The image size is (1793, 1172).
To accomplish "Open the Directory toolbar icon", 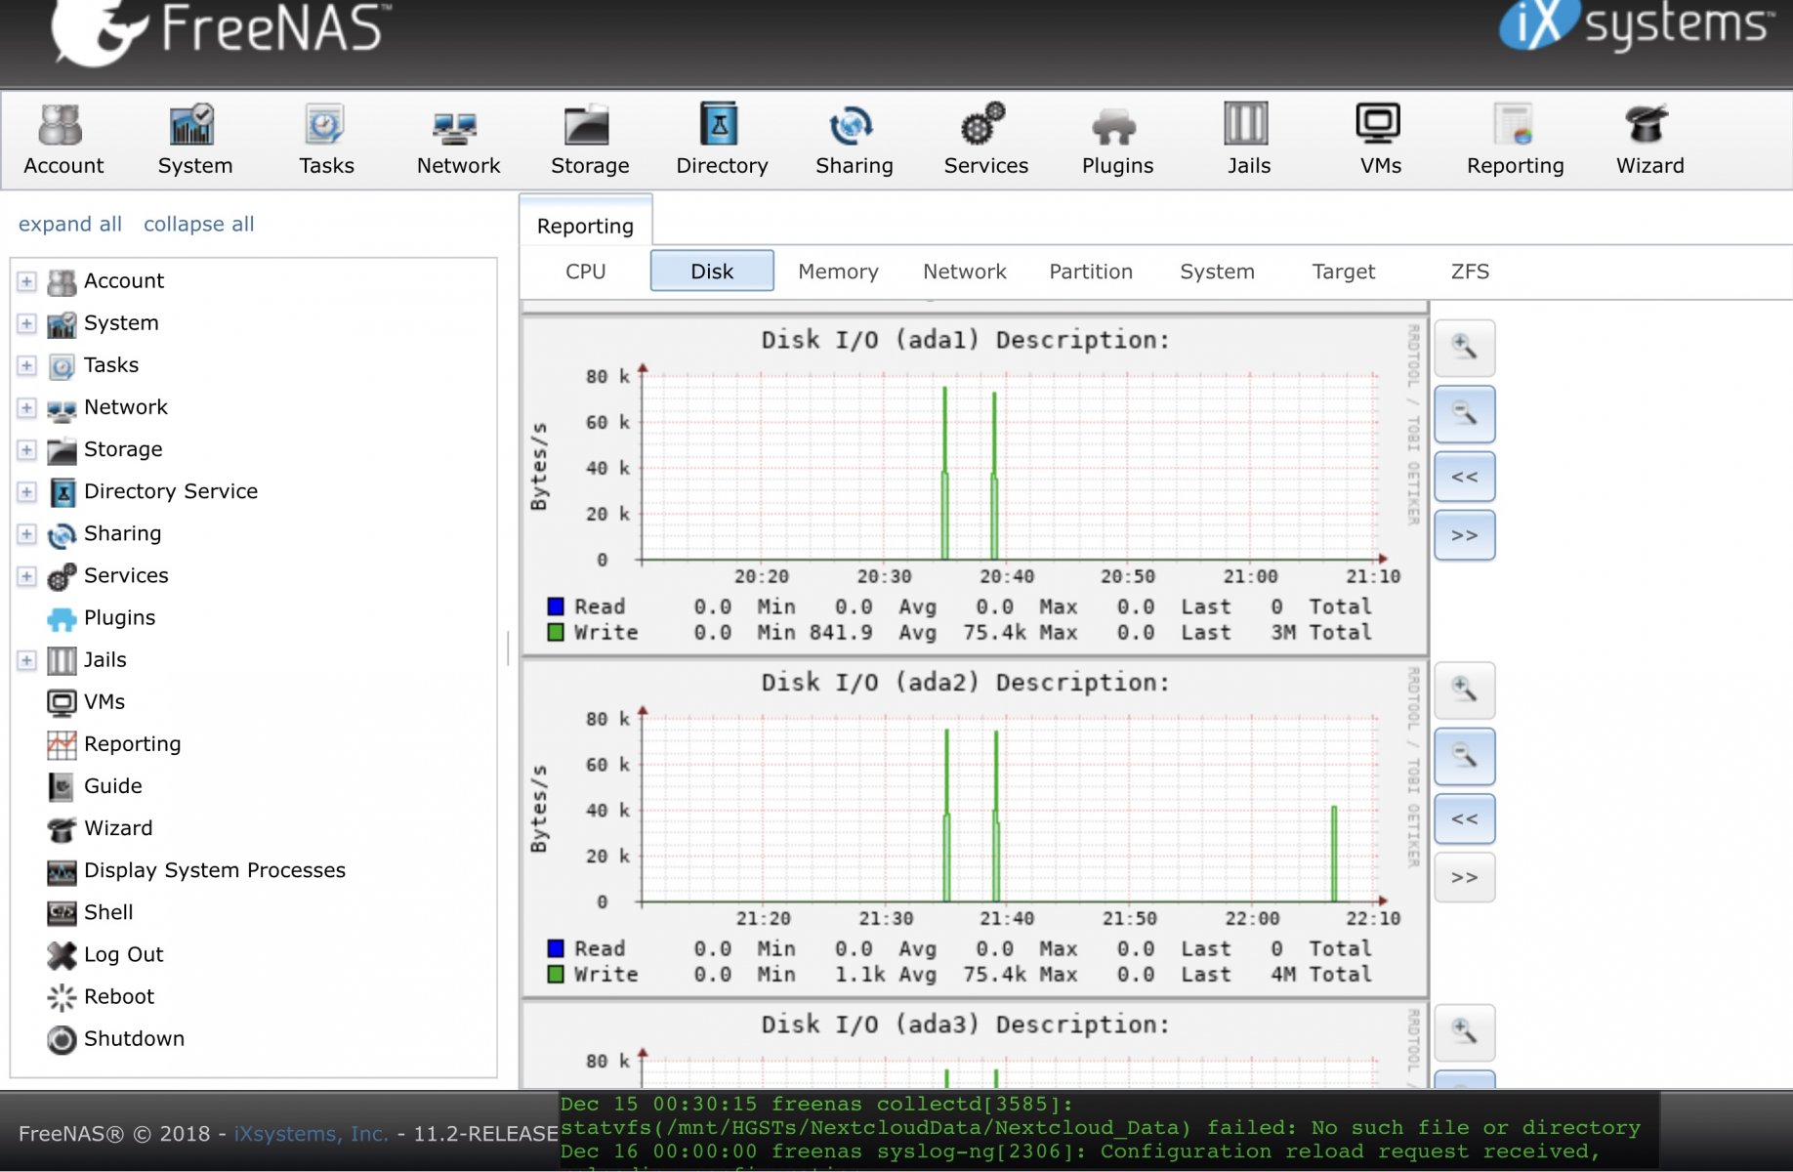I will 722,140.
